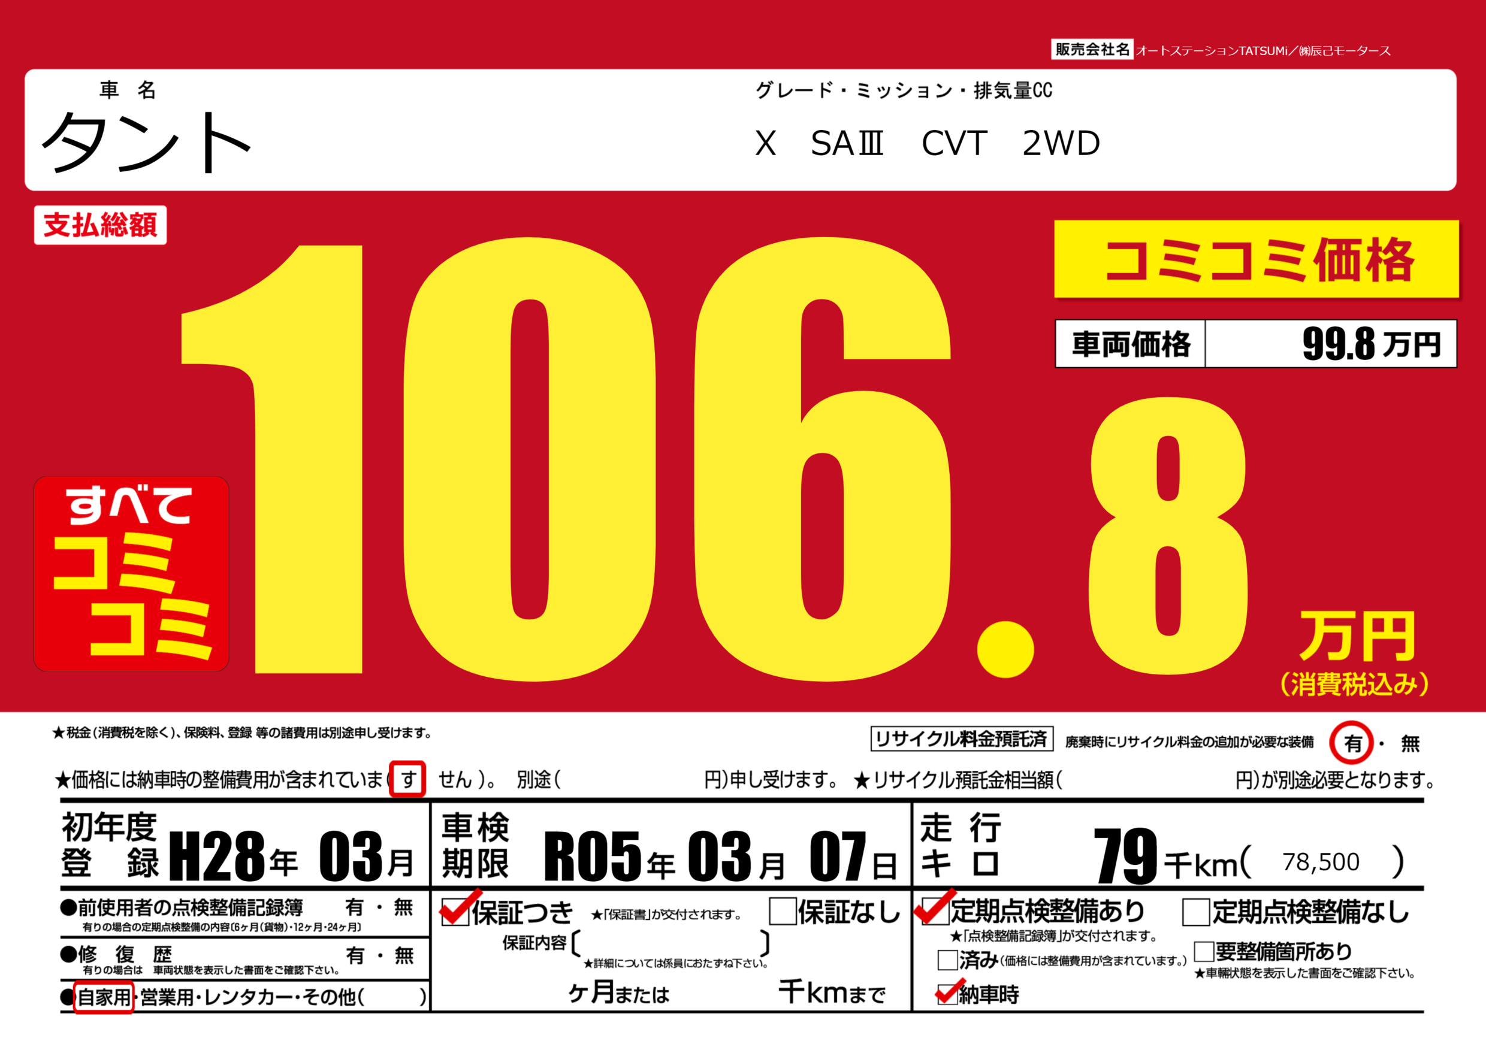Click the red boxed 自家用 option
Screen dimensions: 1486x1050
[x=104, y=997]
